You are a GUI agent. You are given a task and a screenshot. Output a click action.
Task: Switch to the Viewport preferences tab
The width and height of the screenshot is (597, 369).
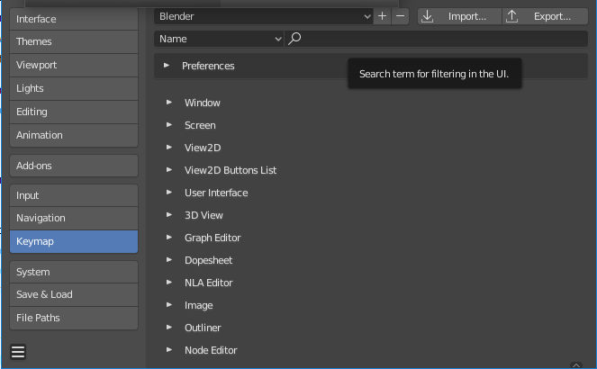(74, 65)
